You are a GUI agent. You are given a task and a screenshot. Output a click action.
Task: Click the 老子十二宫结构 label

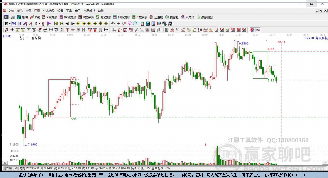[30, 38]
